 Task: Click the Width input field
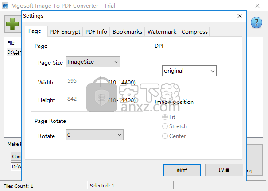pos(83,82)
